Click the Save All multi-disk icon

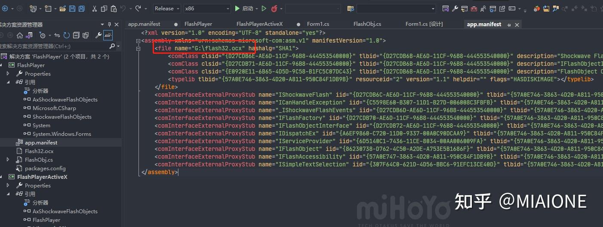point(81,9)
